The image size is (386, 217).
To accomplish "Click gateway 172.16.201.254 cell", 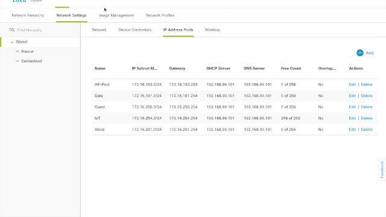I will 183,130.
